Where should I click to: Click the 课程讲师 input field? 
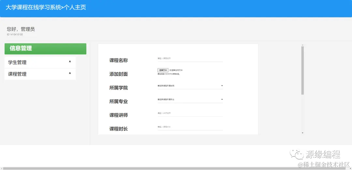click(x=190, y=113)
